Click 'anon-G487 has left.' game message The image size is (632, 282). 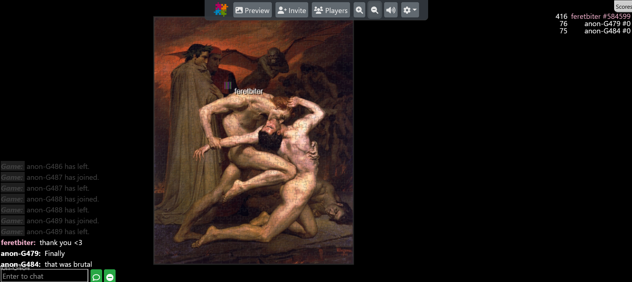point(58,188)
